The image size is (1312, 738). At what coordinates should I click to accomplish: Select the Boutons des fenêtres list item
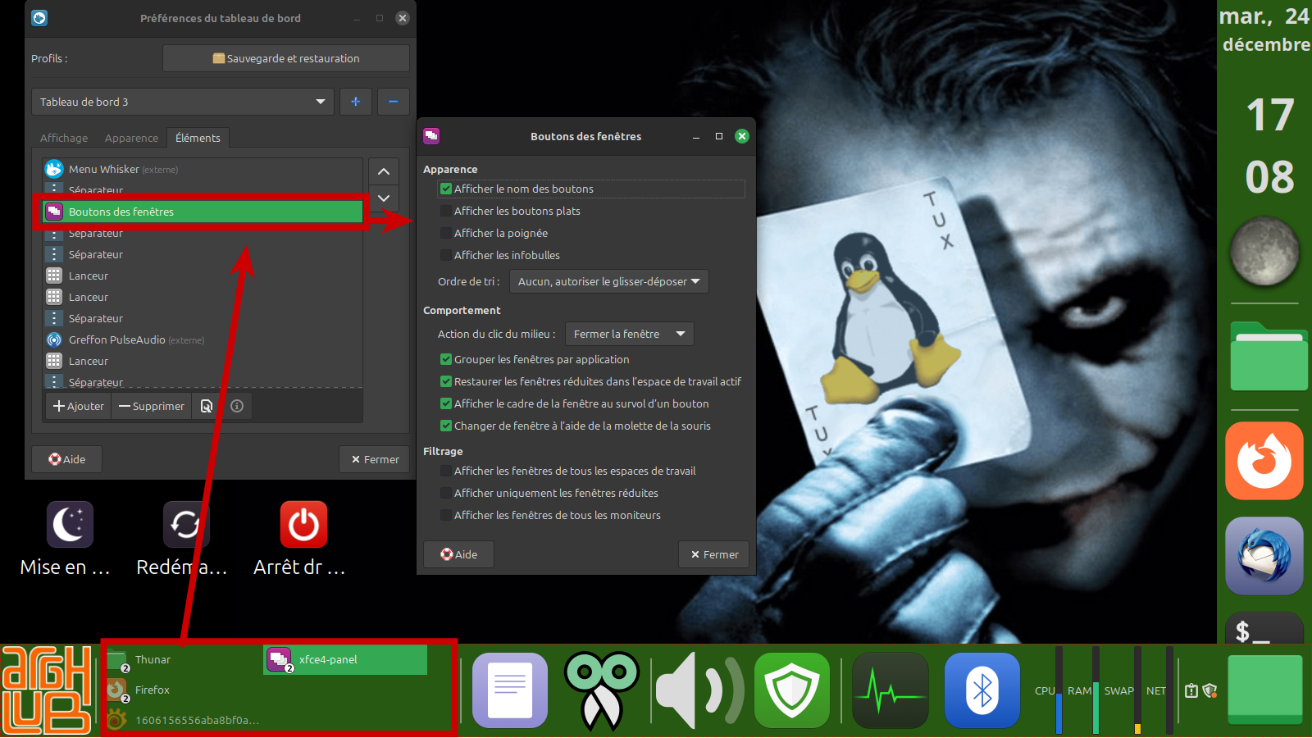tap(202, 212)
